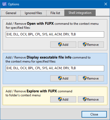
Task: Switch to the General tab
Action: pos(11,13)
